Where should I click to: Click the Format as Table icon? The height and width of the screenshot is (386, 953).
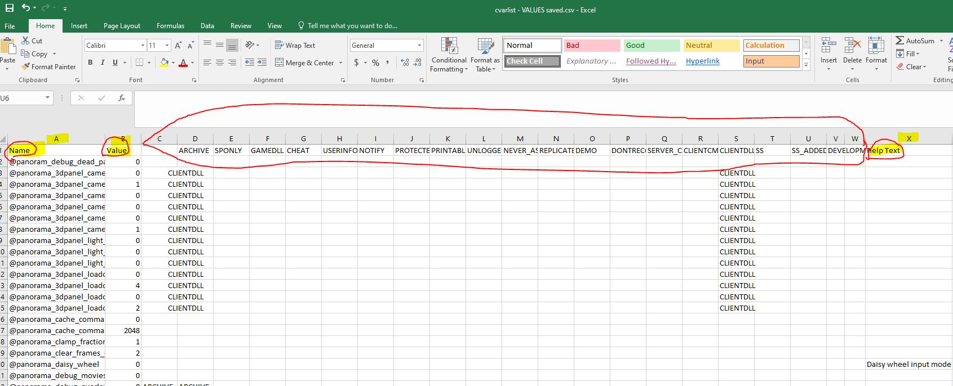point(485,46)
